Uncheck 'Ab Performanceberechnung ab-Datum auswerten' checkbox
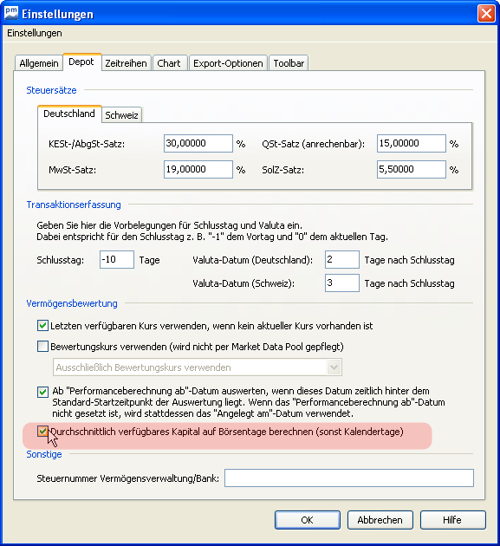The height and width of the screenshot is (546, 500). pos(42,392)
